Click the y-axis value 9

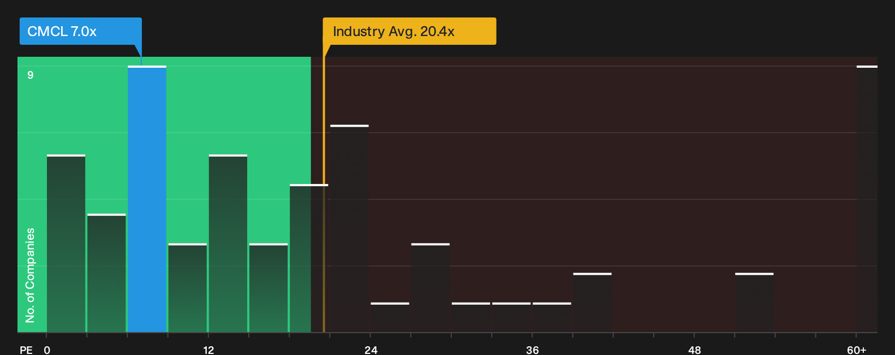point(31,75)
